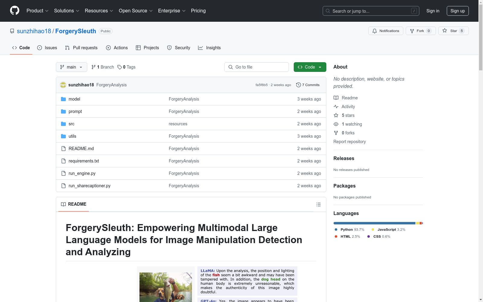Click the requirements.txt file icon

pos(63,161)
